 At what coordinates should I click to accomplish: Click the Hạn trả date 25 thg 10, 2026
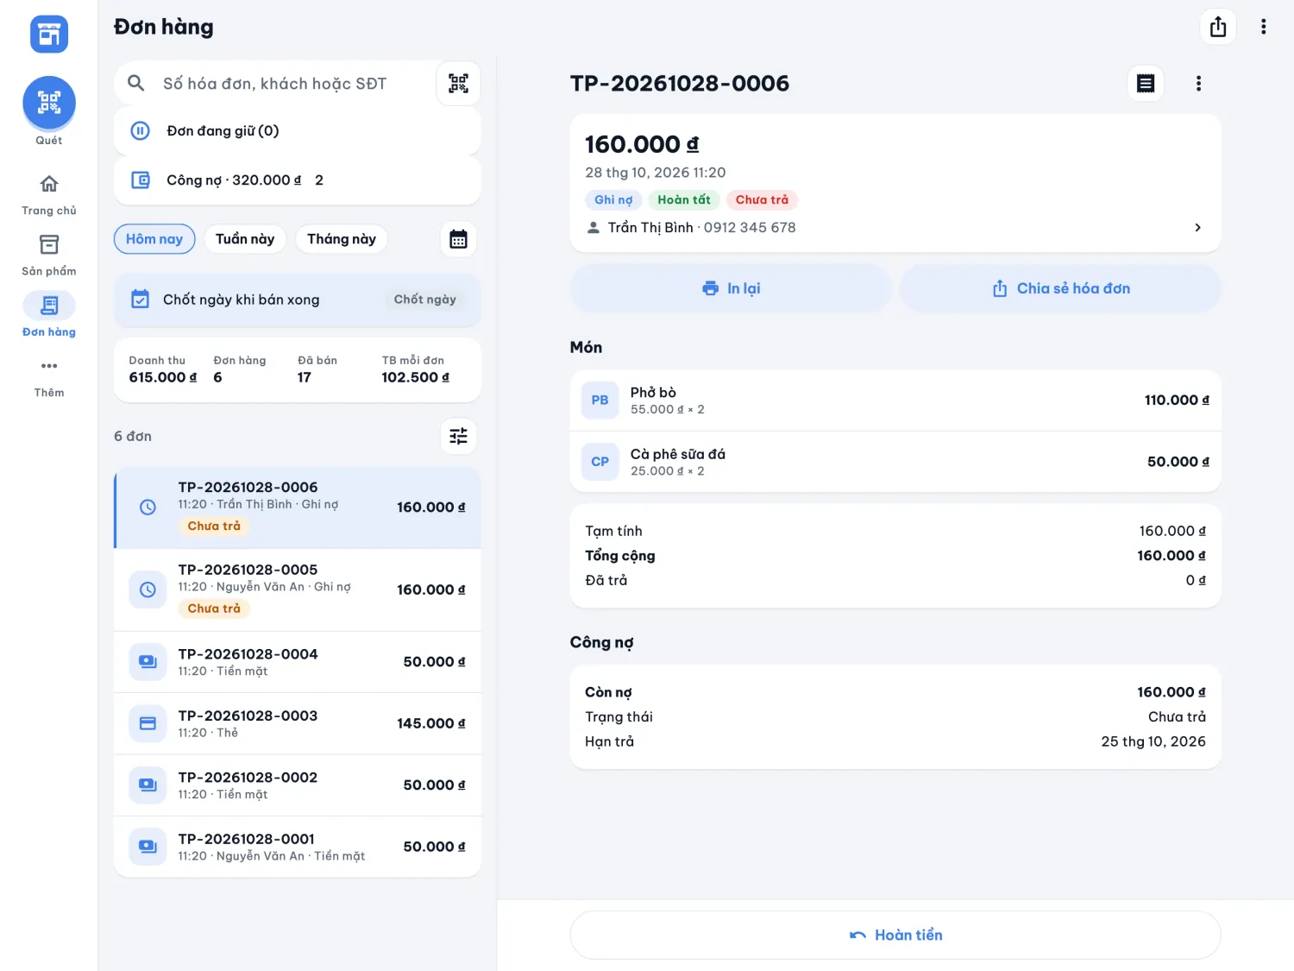click(x=1153, y=741)
